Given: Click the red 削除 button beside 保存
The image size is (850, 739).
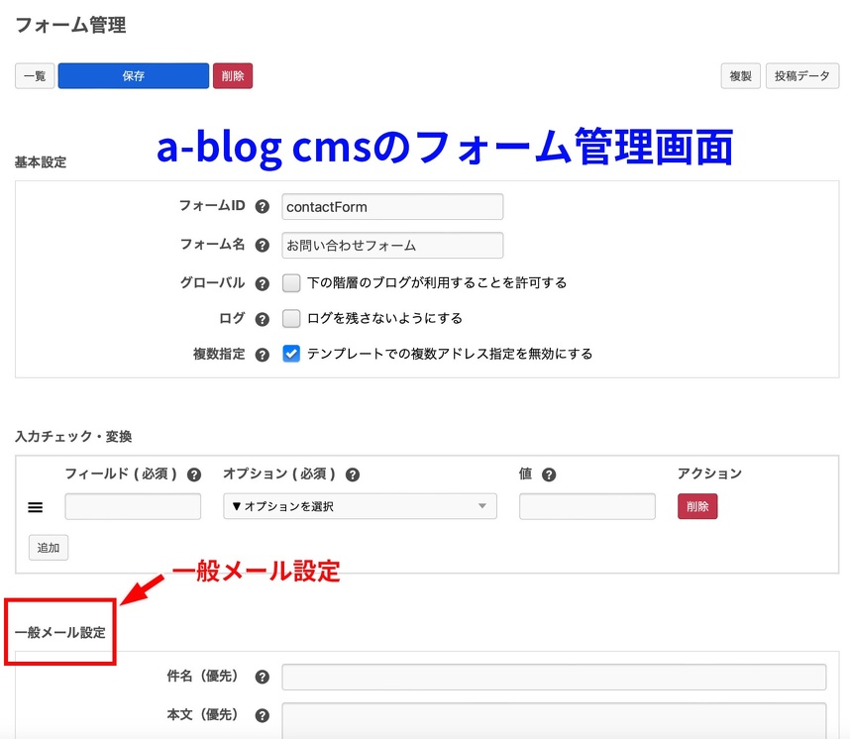Looking at the screenshot, I should pyautogui.click(x=233, y=76).
